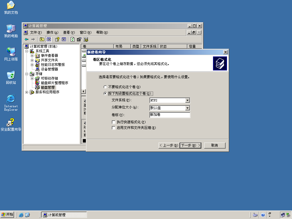Open the 文件(F) menu
The height and width of the screenshot is (219, 292).
(x=36, y=33)
